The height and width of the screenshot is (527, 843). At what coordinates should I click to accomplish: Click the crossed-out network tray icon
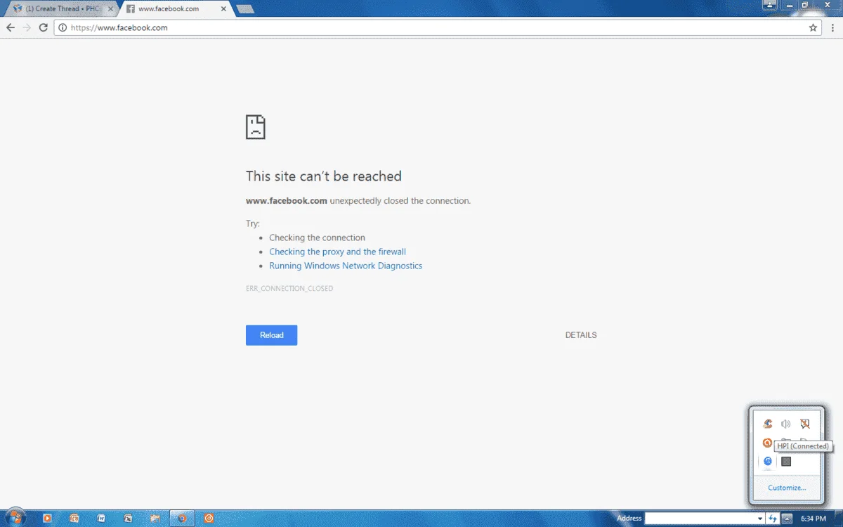tap(805, 424)
